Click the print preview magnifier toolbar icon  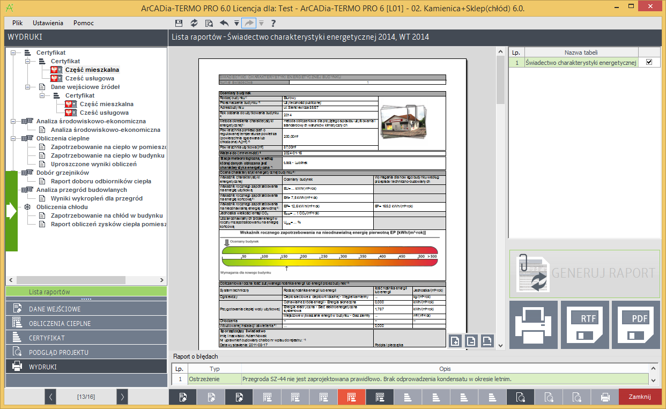[209, 23]
